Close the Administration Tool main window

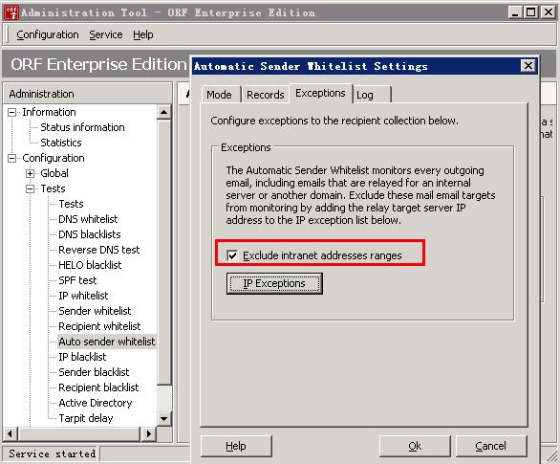pyautogui.click(x=549, y=12)
